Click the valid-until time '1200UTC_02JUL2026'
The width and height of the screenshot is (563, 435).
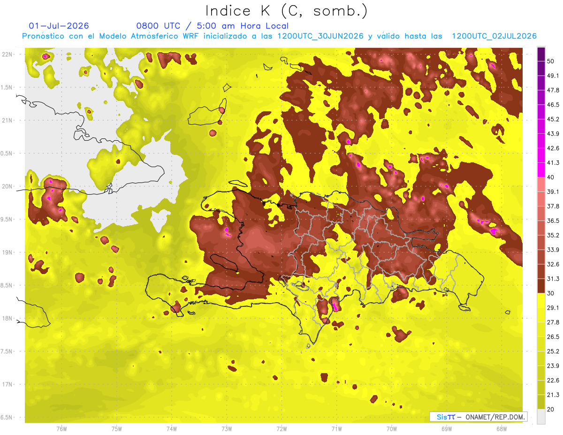[x=494, y=36]
